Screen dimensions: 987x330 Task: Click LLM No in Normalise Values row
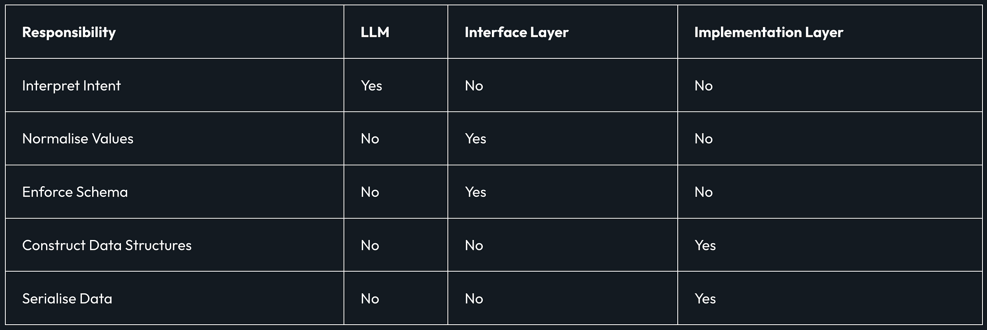click(x=370, y=139)
